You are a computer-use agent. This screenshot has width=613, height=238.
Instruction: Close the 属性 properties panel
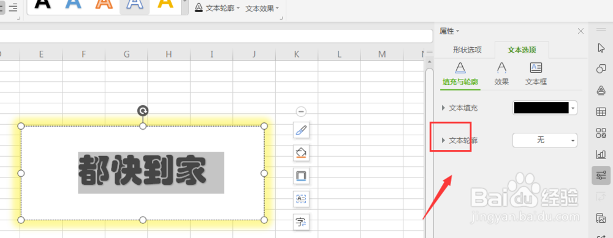[x=581, y=31]
